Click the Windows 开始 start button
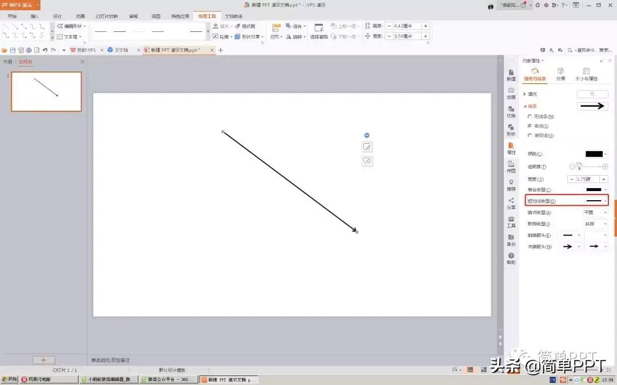This screenshot has height=385, width=617. (10, 379)
